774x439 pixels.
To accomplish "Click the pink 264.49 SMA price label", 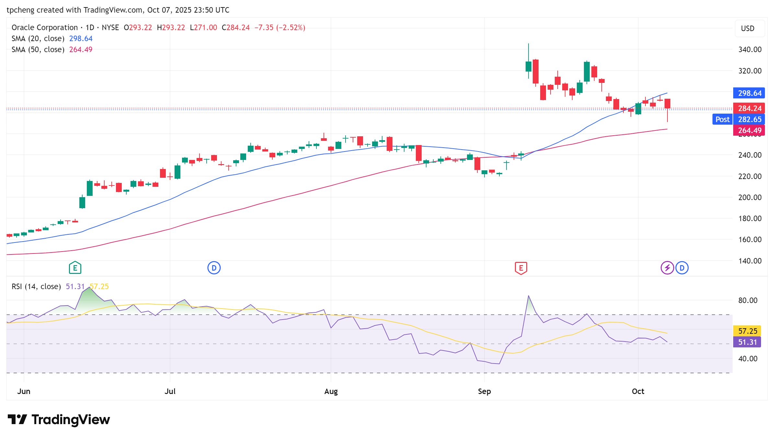I will pos(749,130).
